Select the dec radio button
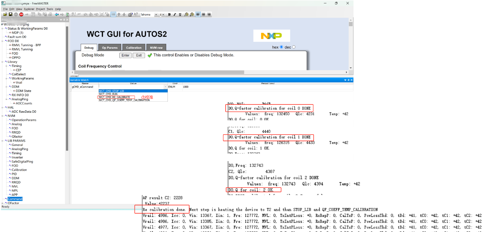The image size is (488, 232). click(294, 47)
